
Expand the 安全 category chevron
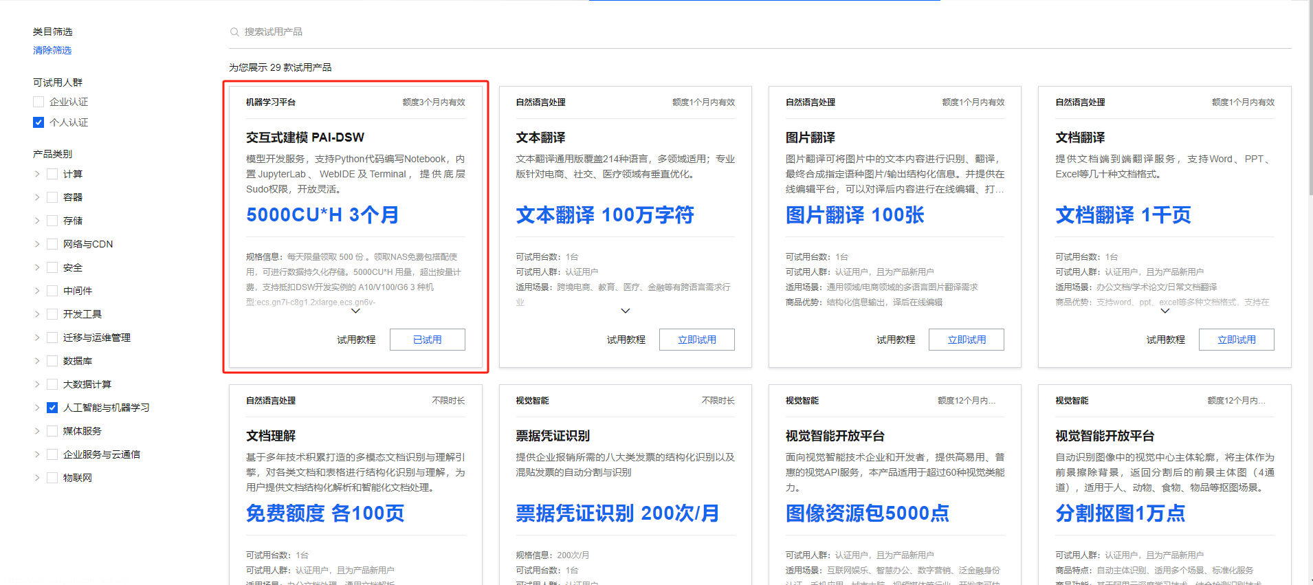point(37,267)
